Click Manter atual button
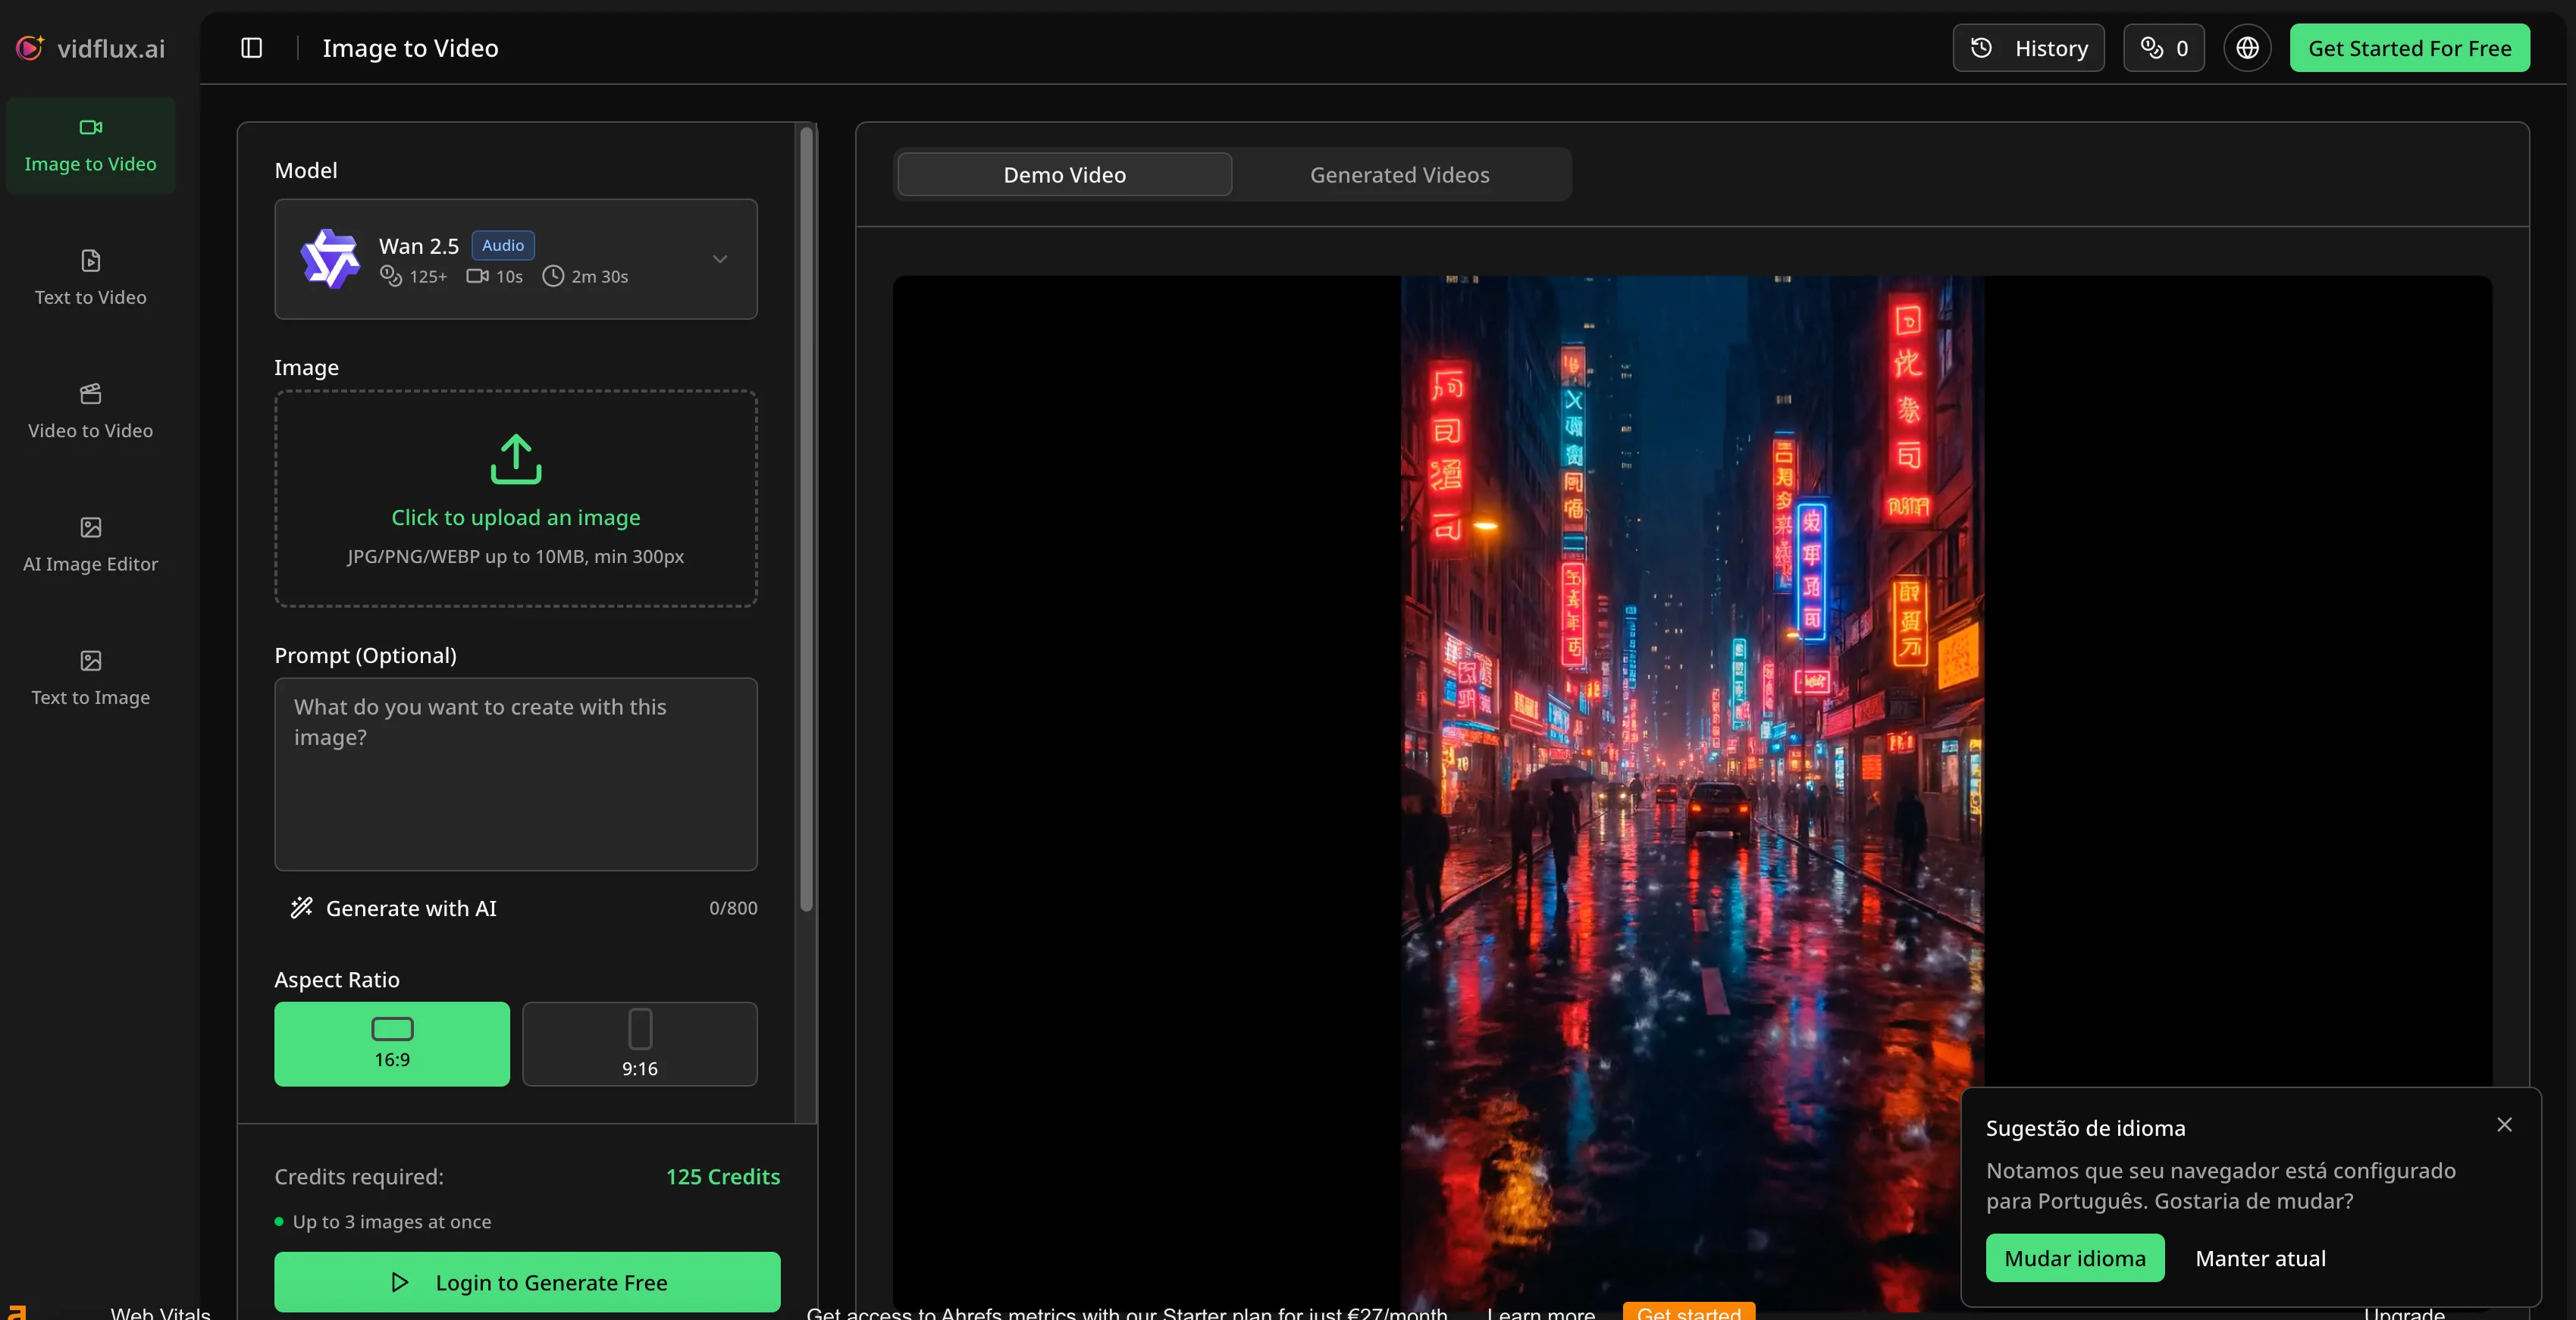The width and height of the screenshot is (2576, 1320). (x=2260, y=1258)
